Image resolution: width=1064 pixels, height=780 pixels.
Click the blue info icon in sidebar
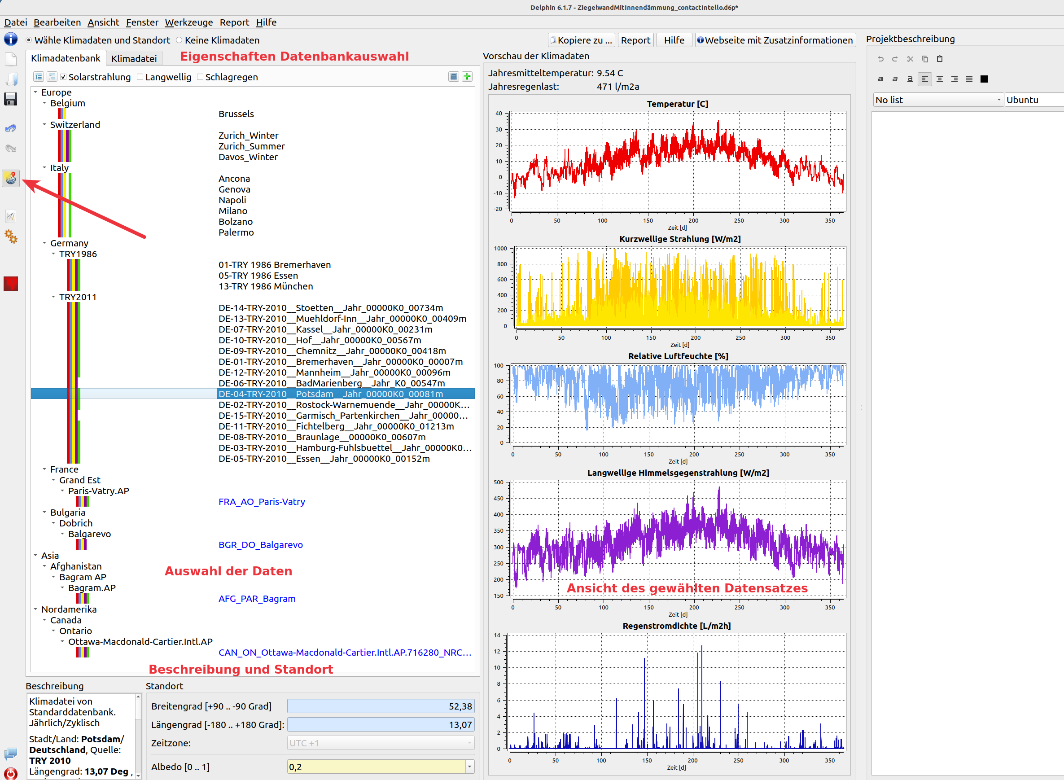point(10,39)
